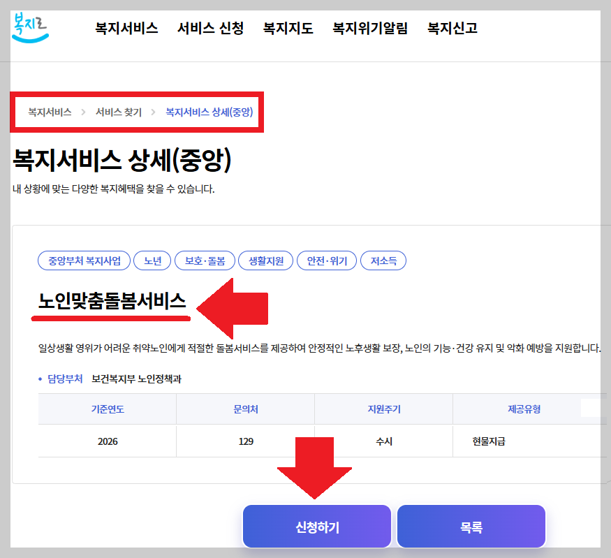Select the 안전·위기 tag
The width and height of the screenshot is (611, 558).
pos(326,260)
